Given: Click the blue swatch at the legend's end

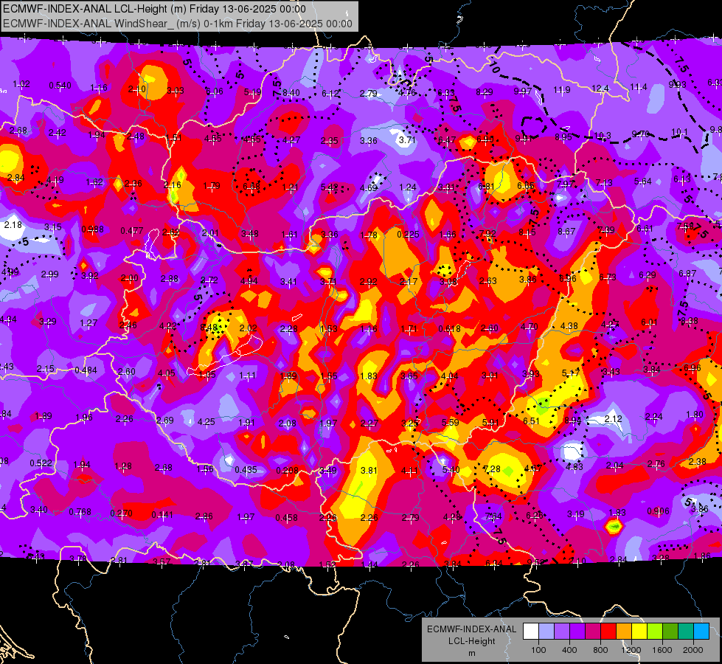Looking at the screenshot, I should point(701,632).
